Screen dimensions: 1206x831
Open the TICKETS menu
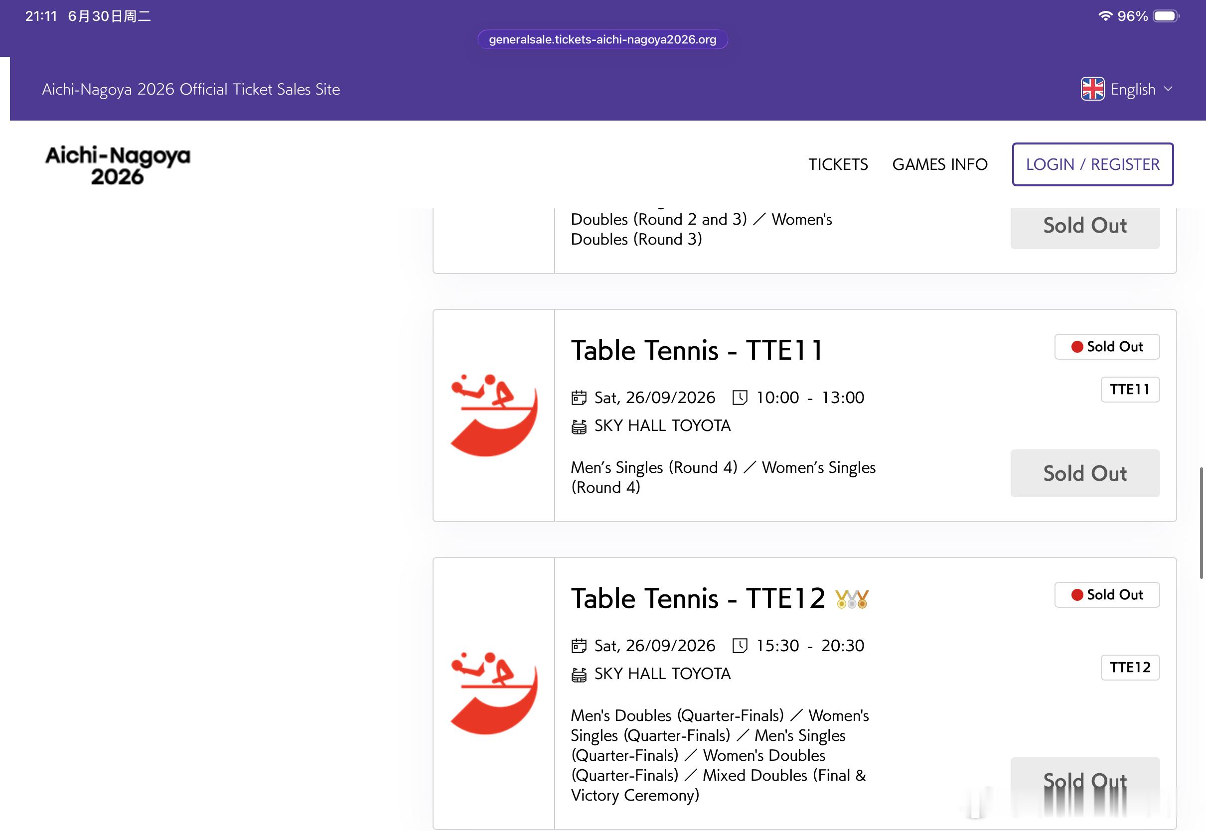tap(838, 164)
